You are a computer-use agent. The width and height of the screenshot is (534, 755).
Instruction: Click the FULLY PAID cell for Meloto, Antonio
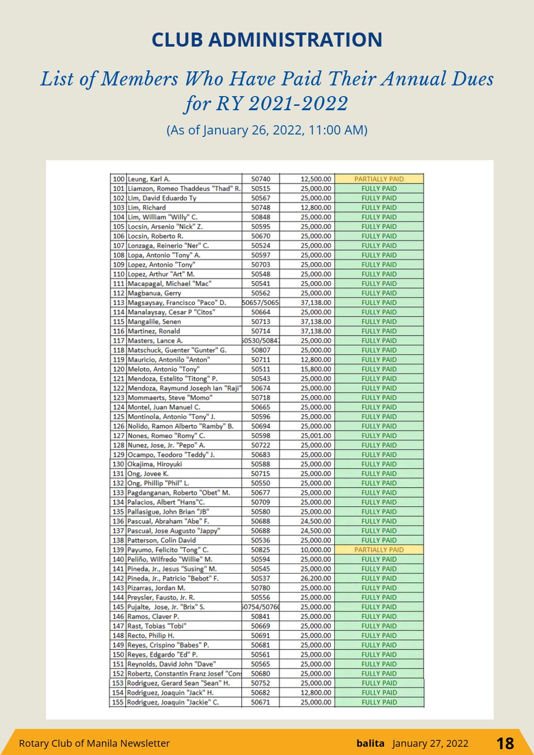tap(379, 369)
